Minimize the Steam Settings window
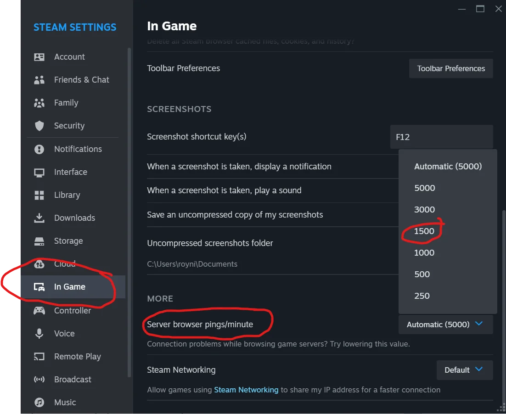 pos(462,9)
